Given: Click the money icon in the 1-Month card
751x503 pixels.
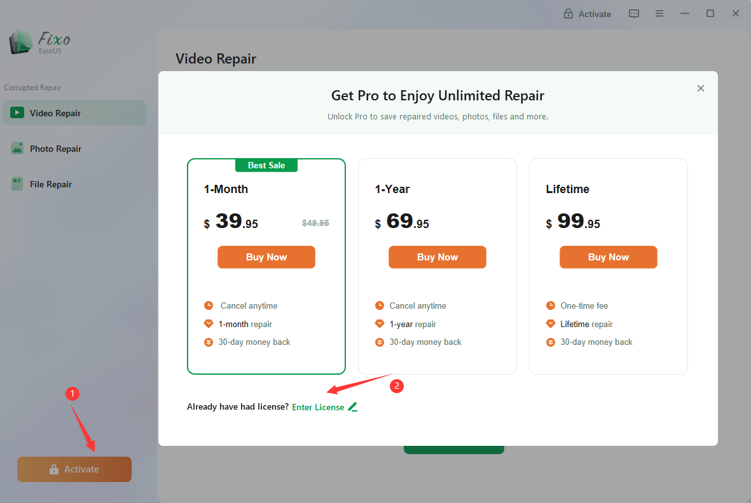Looking at the screenshot, I should pos(209,342).
